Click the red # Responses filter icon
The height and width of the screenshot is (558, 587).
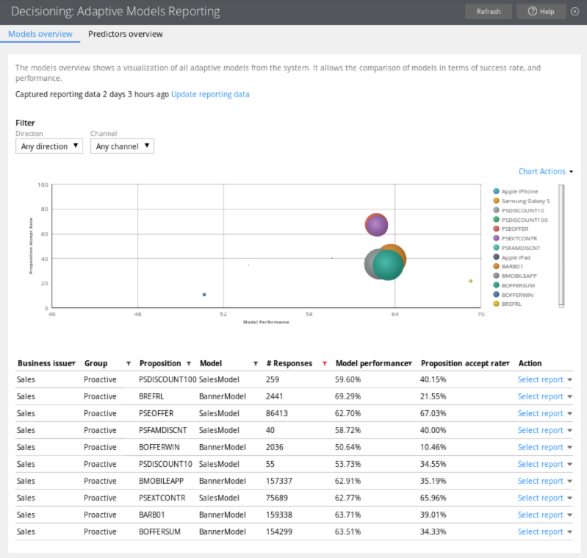(325, 364)
